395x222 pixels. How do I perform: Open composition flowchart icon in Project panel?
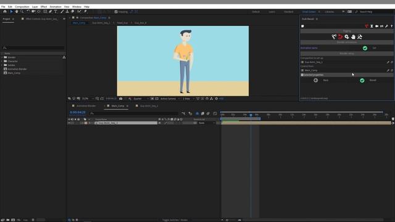(64, 57)
